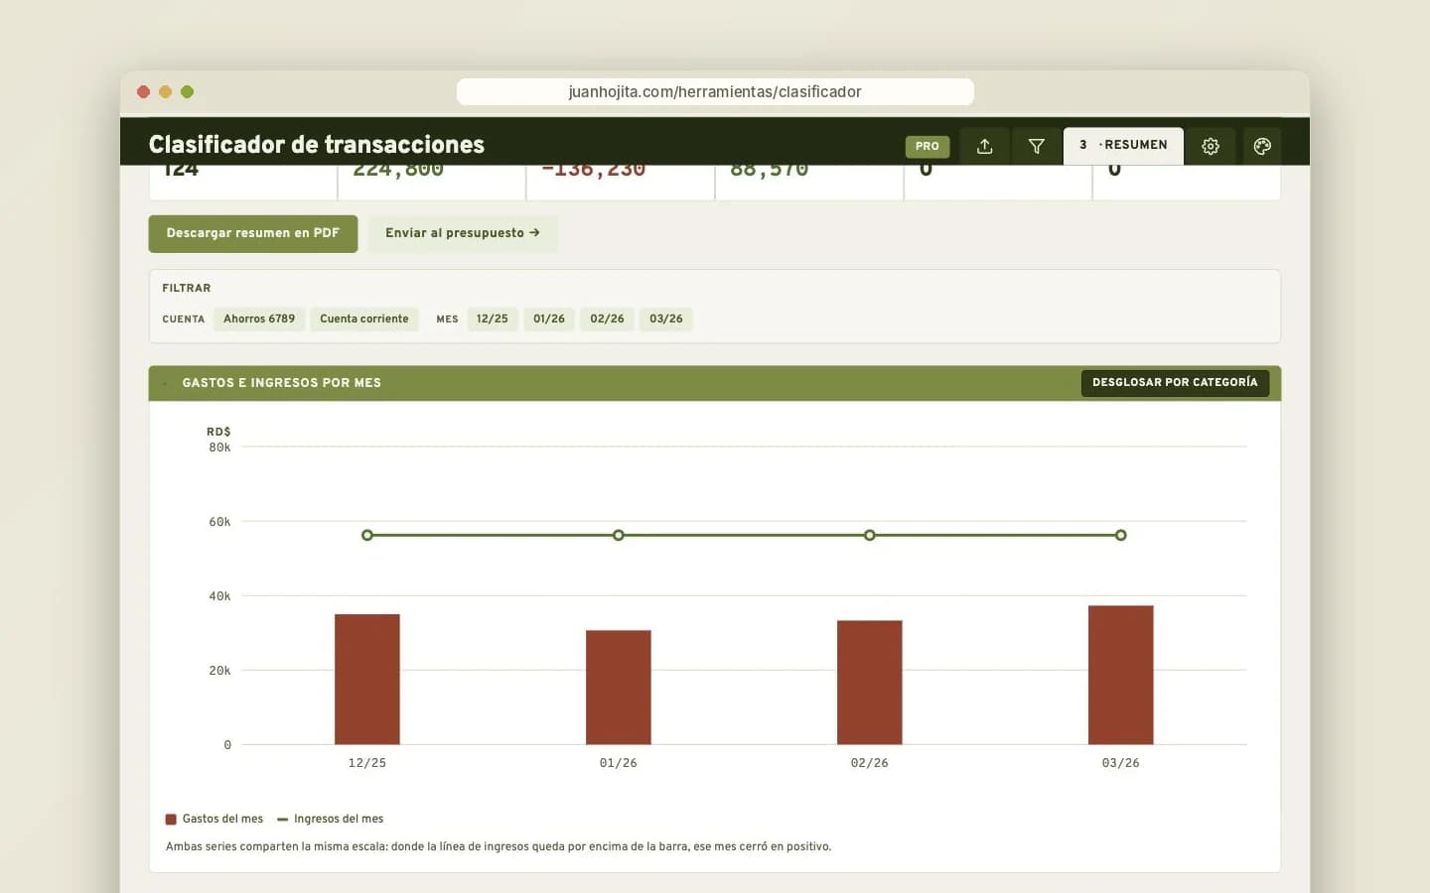Screen dimensions: 1430x893
Task: Click the Ingresos del mes legend entry
Action: click(x=331, y=820)
